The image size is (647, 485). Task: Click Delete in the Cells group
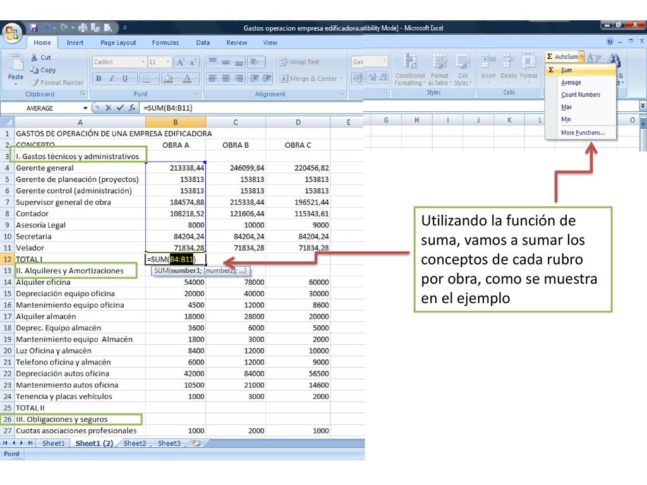509,67
